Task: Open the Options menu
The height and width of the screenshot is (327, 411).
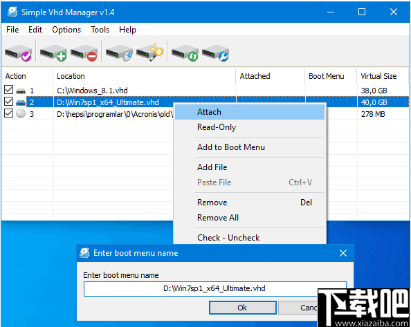Action: [x=66, y=30]
